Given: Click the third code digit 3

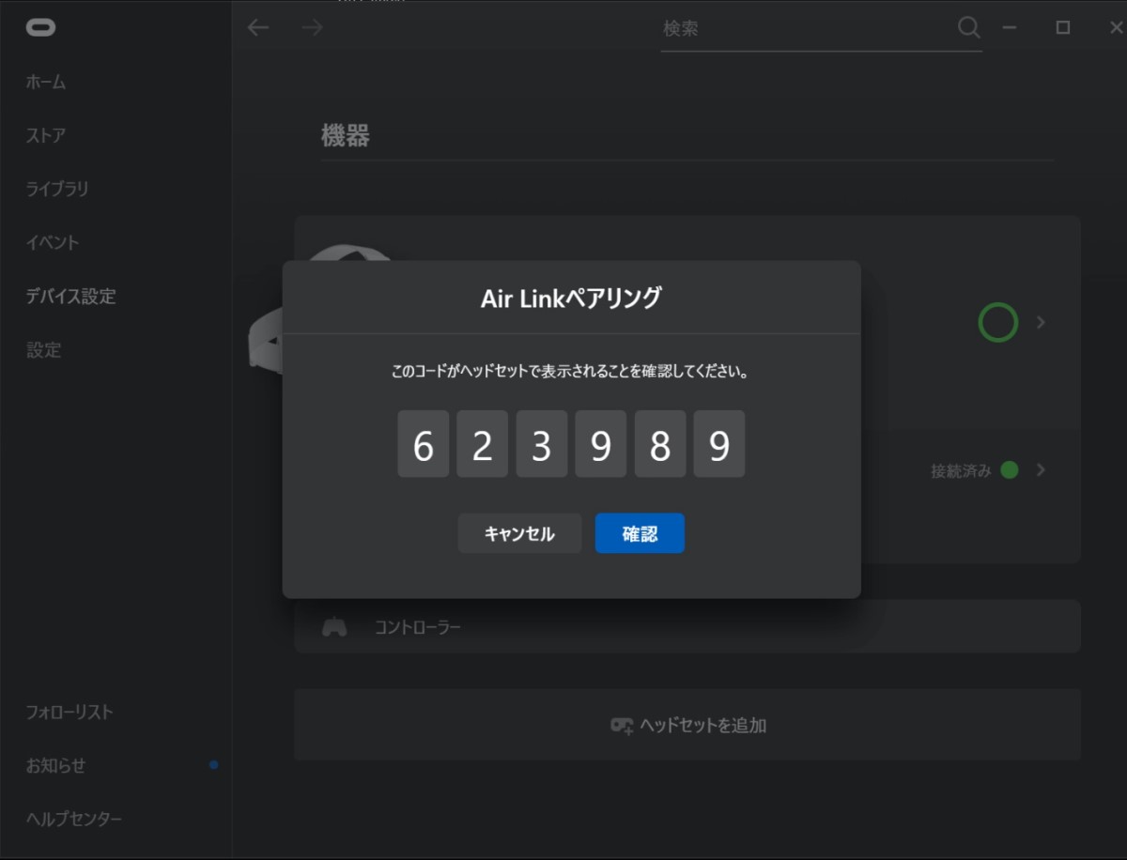Looking at the screenshot, I should [542, 443].
